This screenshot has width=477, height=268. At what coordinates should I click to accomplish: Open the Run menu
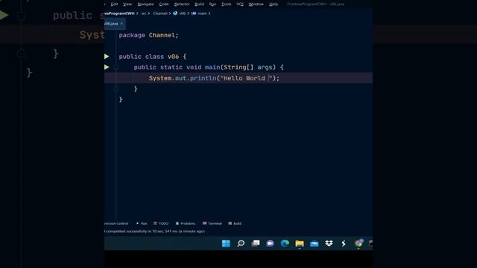point(212,4)
